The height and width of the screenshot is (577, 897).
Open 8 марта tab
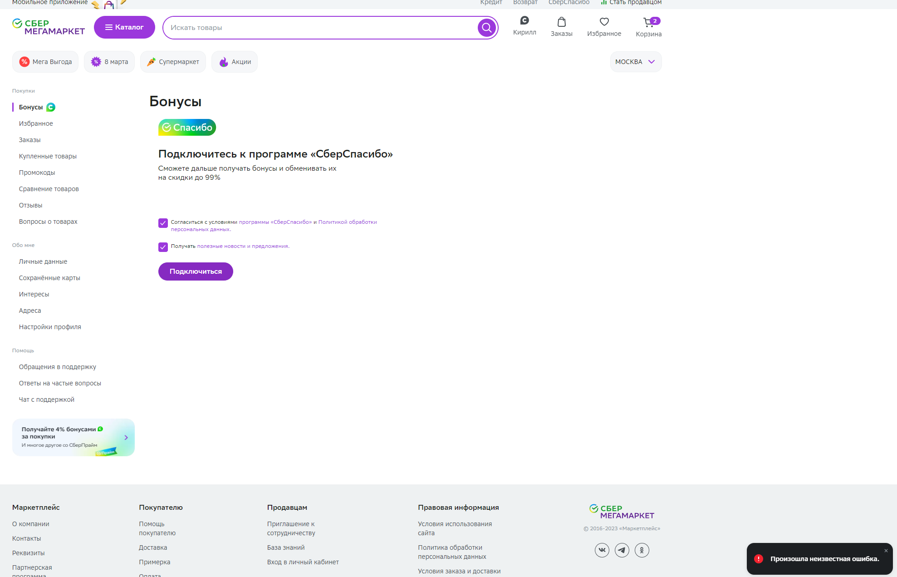tap(109, 62)
